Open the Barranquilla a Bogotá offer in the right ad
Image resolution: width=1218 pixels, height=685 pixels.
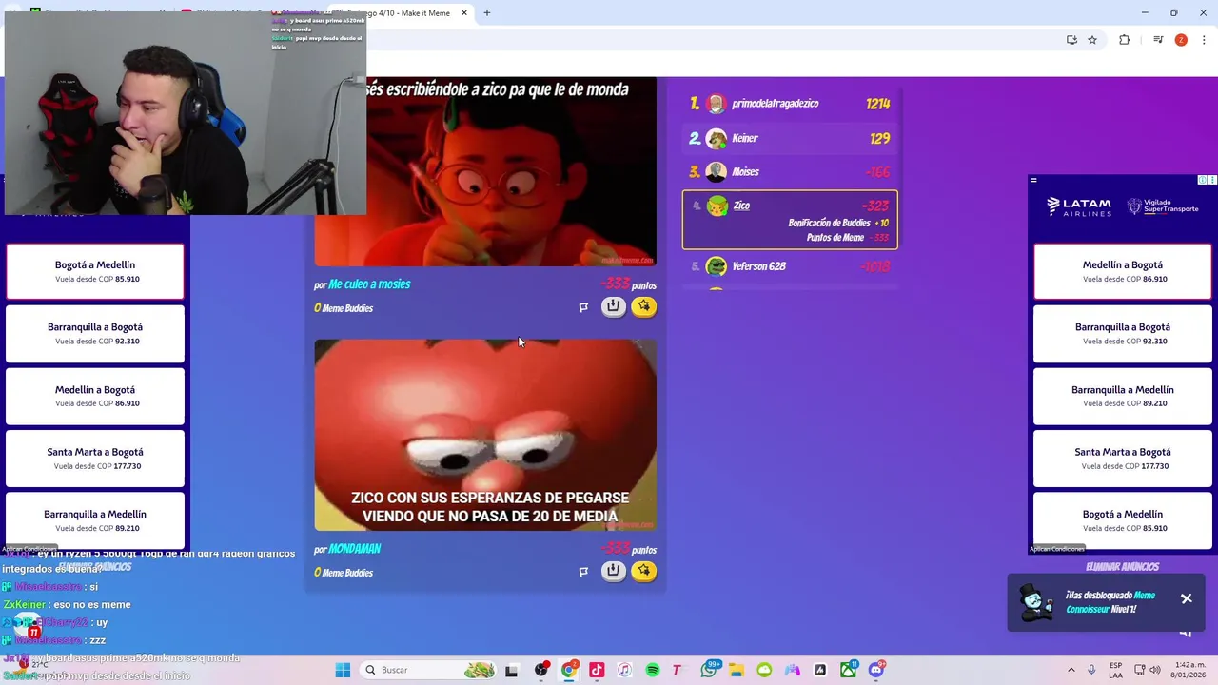coord(1123,333)
